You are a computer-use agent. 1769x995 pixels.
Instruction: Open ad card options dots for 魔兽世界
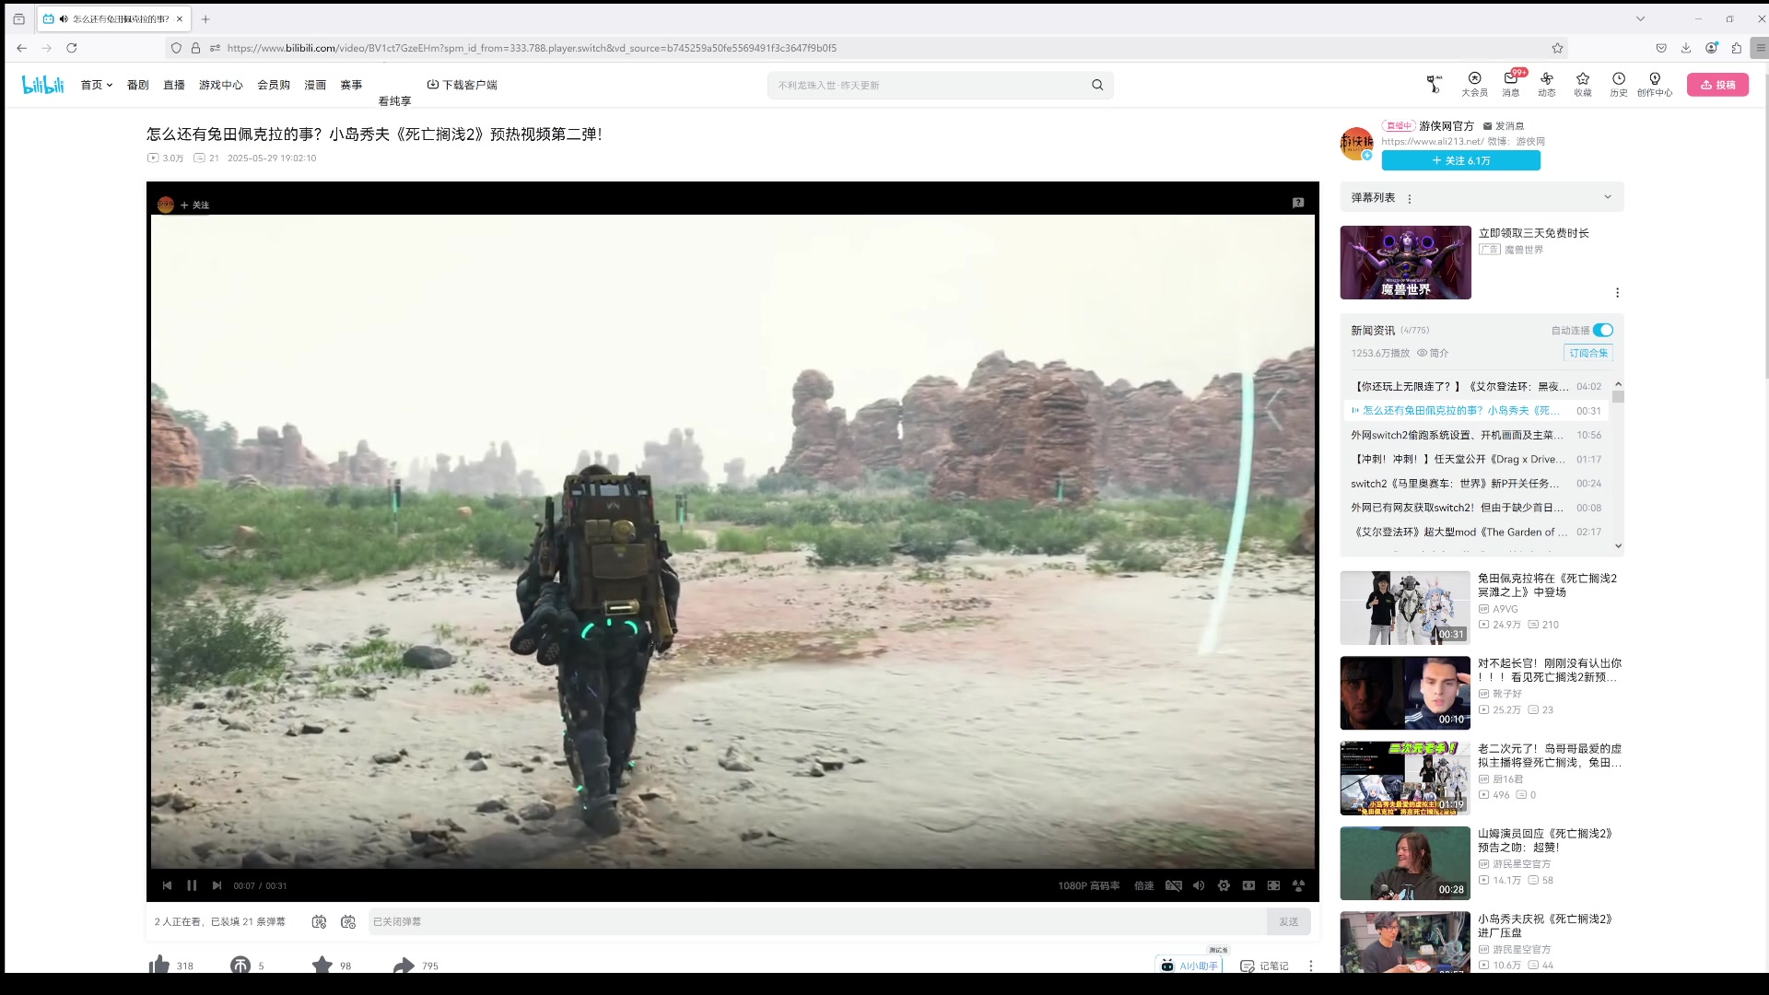pyautogui.click(x=1617, y=293)
